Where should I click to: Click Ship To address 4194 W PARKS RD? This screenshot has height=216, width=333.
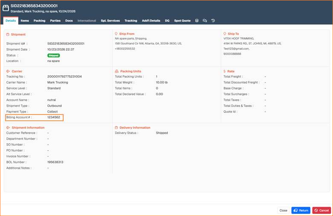[x=235, y=43]
